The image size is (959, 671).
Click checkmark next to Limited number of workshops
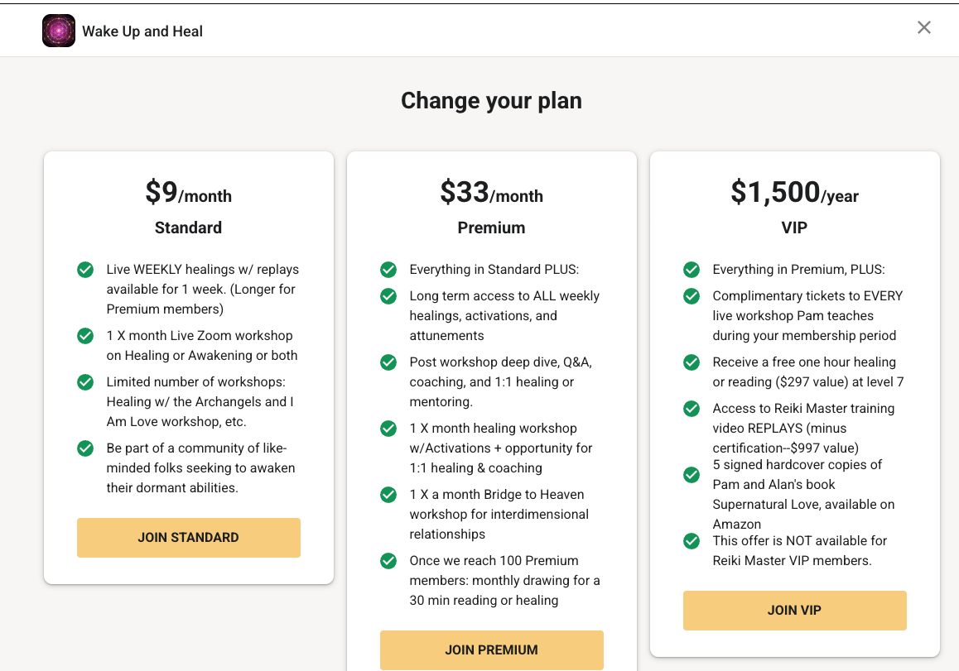coord(85,382)
